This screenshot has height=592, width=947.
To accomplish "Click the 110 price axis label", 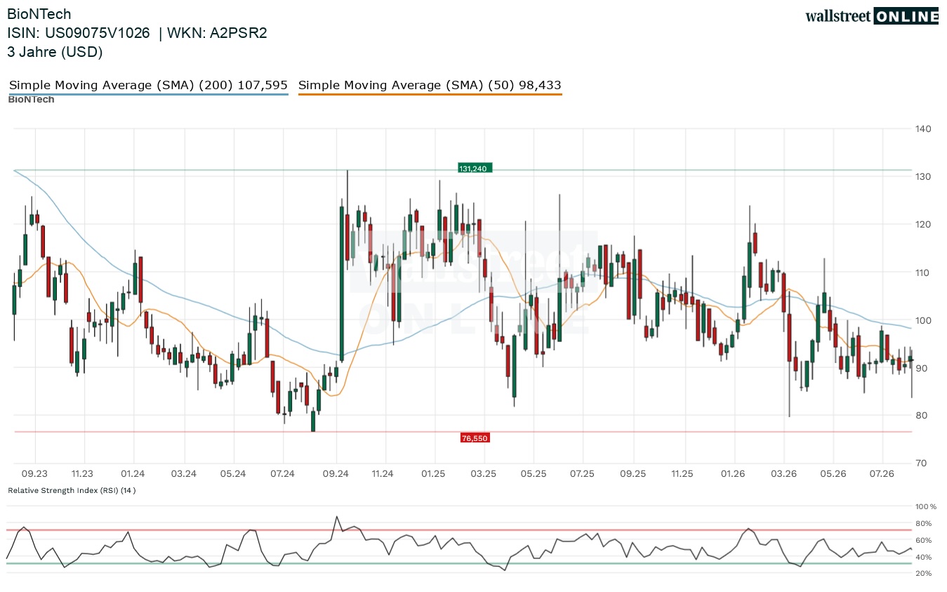I will (x=922, y=272).
